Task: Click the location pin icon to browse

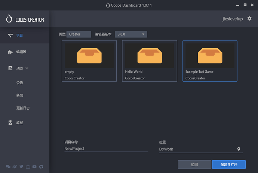Action: (x=239, y=149)
